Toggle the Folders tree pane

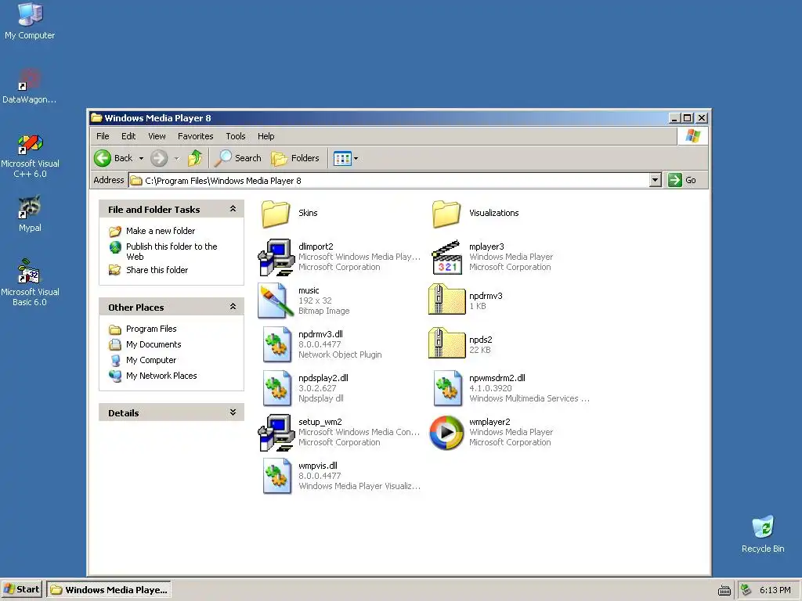(x=295, y=158)
